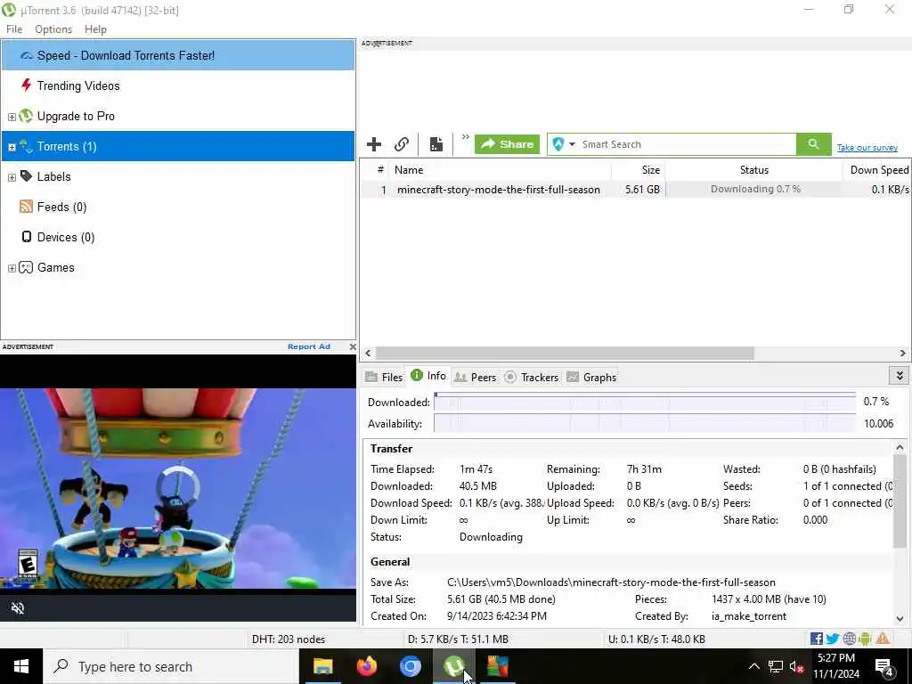
Task: Sort by the Down Speed column header
Action: [x=877, y=170]
